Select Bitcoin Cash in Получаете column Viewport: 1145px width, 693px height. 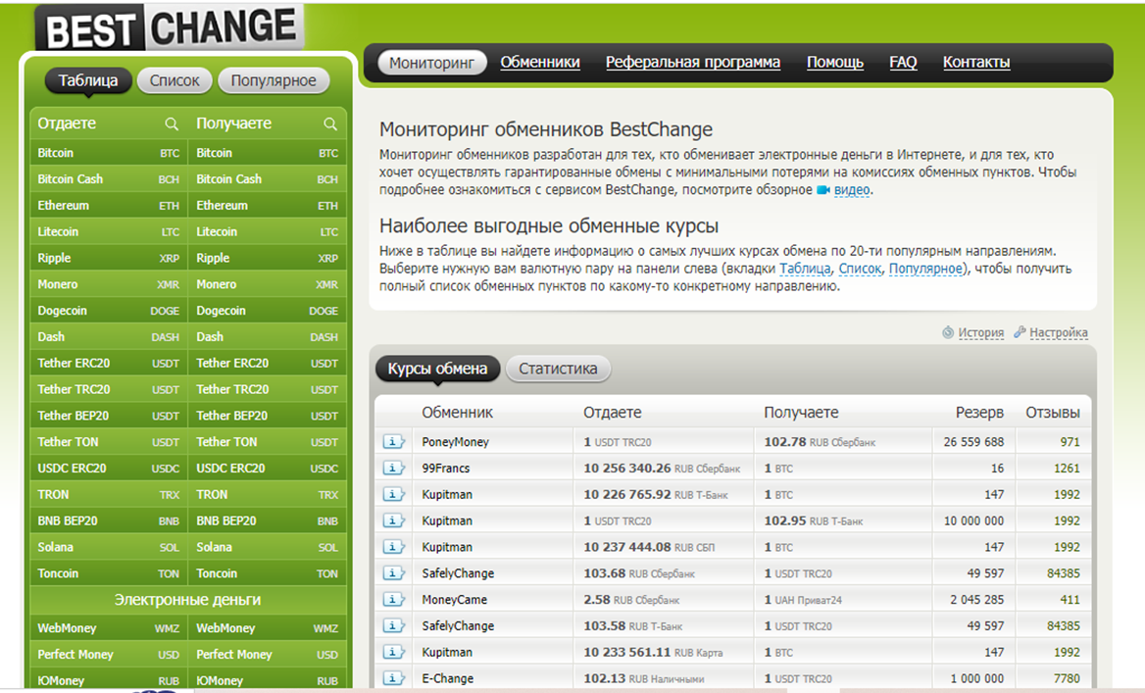[x=268, y=179]
